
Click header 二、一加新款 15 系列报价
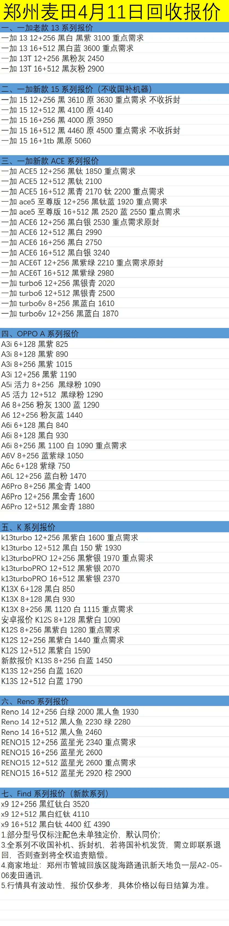[114, 89]
